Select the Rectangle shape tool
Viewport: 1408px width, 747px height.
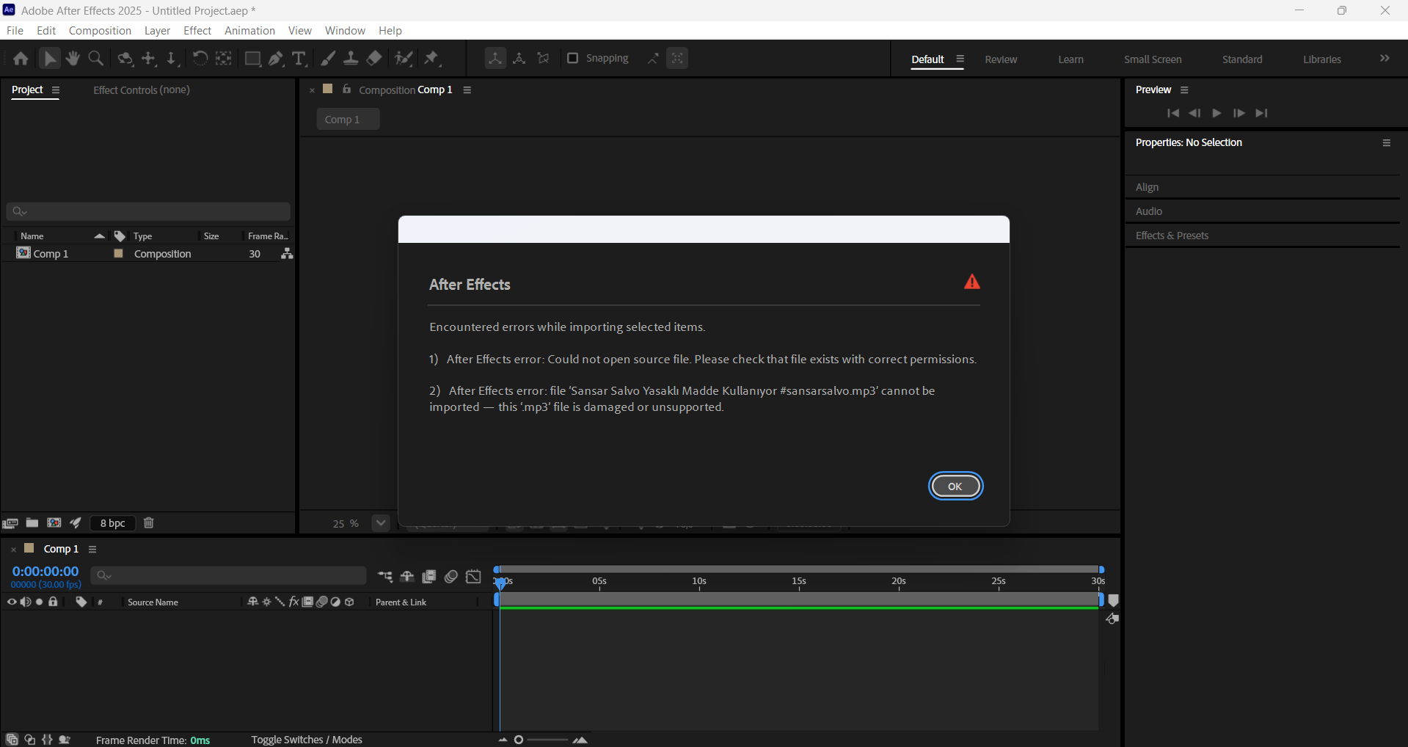pos(252,59)
